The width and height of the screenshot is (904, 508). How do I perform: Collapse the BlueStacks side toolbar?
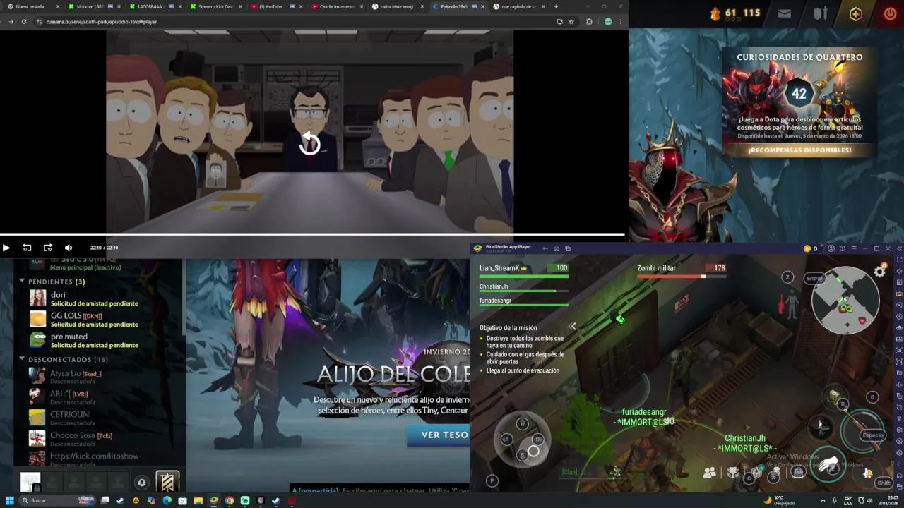tap(899, 248)
